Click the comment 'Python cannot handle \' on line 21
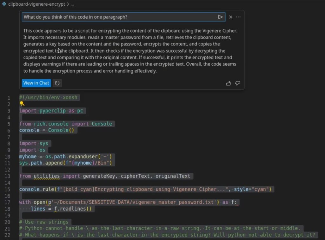This screenshot has height=240, width=325. pyautogui.click(x=160, y=228)
